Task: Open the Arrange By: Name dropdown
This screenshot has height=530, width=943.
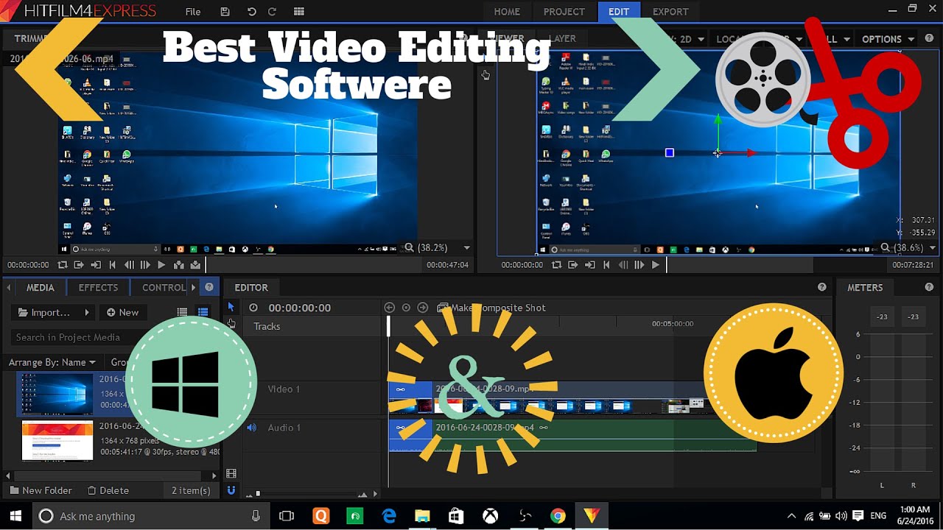Action: (x=52, y=362)
